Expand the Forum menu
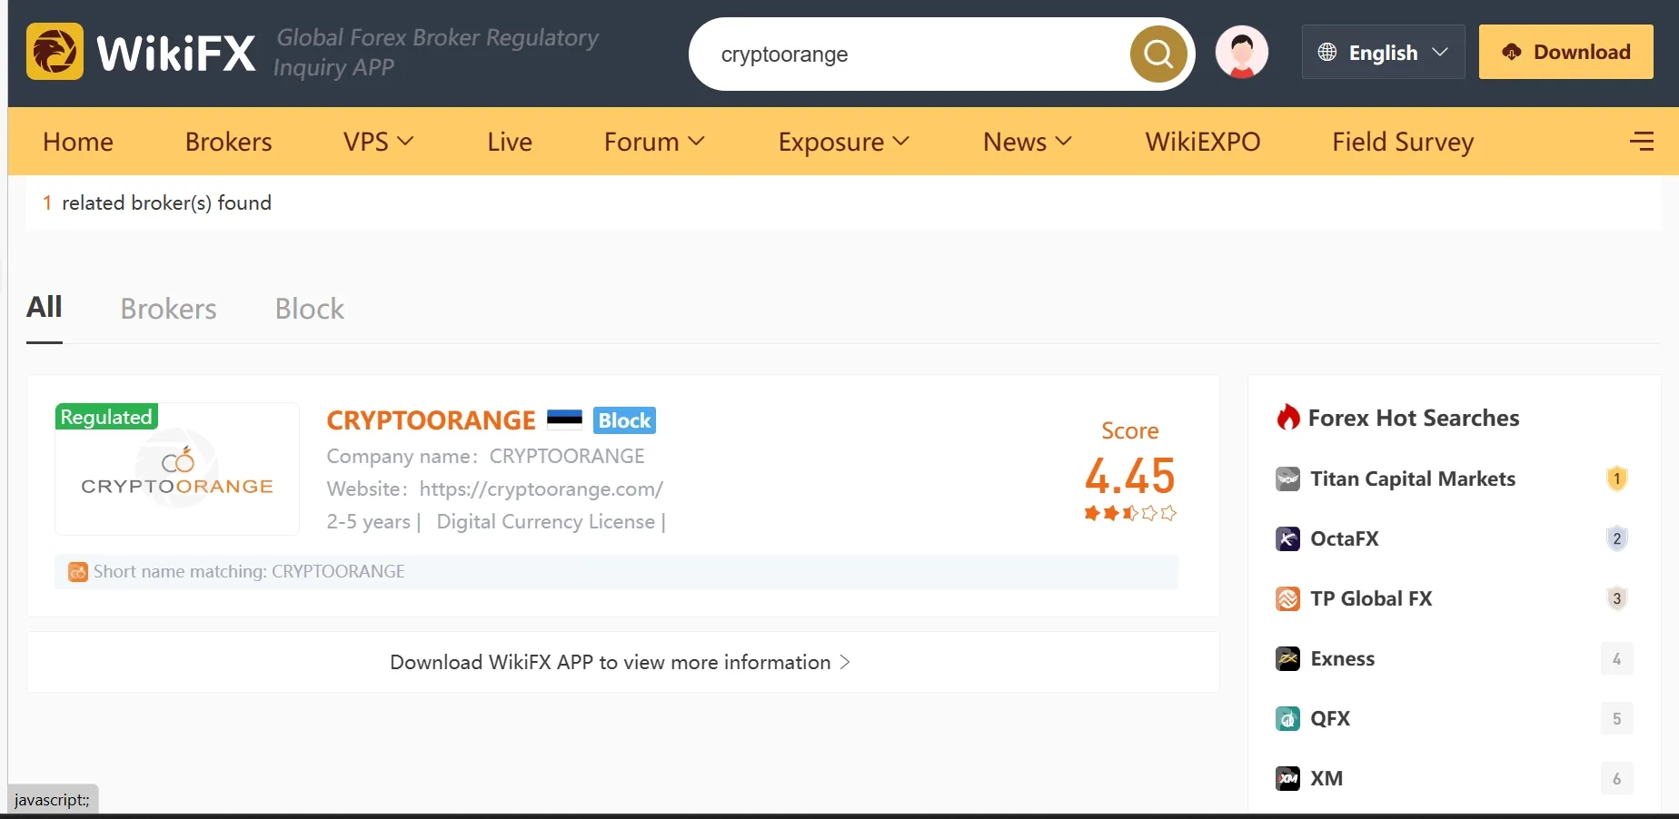 click(x=654, y=142)
